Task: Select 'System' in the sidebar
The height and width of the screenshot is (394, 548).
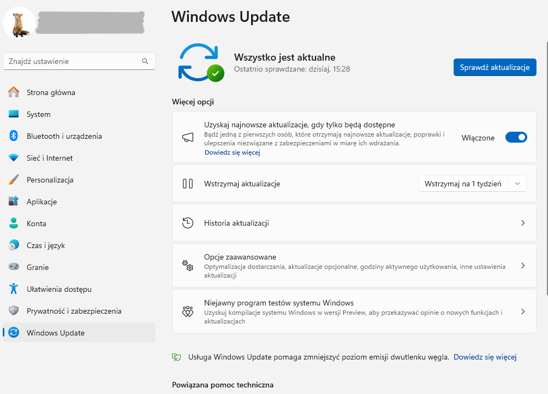Action: point(79,114)
